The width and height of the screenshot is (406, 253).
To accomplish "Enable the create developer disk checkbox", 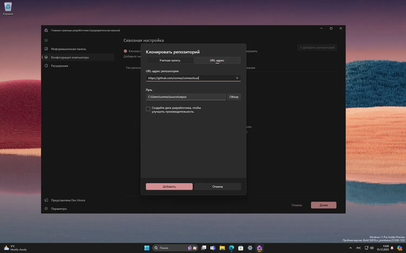I will pyautogui.click(x=148, y=109).
